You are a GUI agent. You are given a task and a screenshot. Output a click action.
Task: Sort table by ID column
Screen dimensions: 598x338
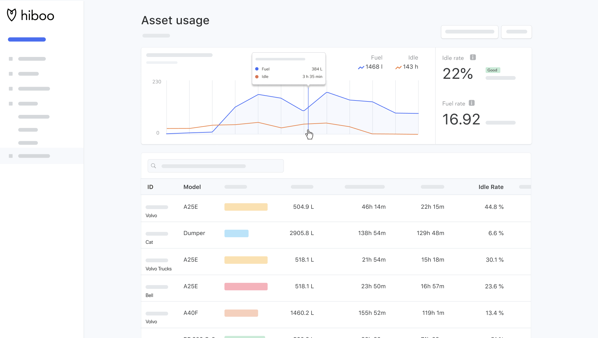[x=150, y=187]
